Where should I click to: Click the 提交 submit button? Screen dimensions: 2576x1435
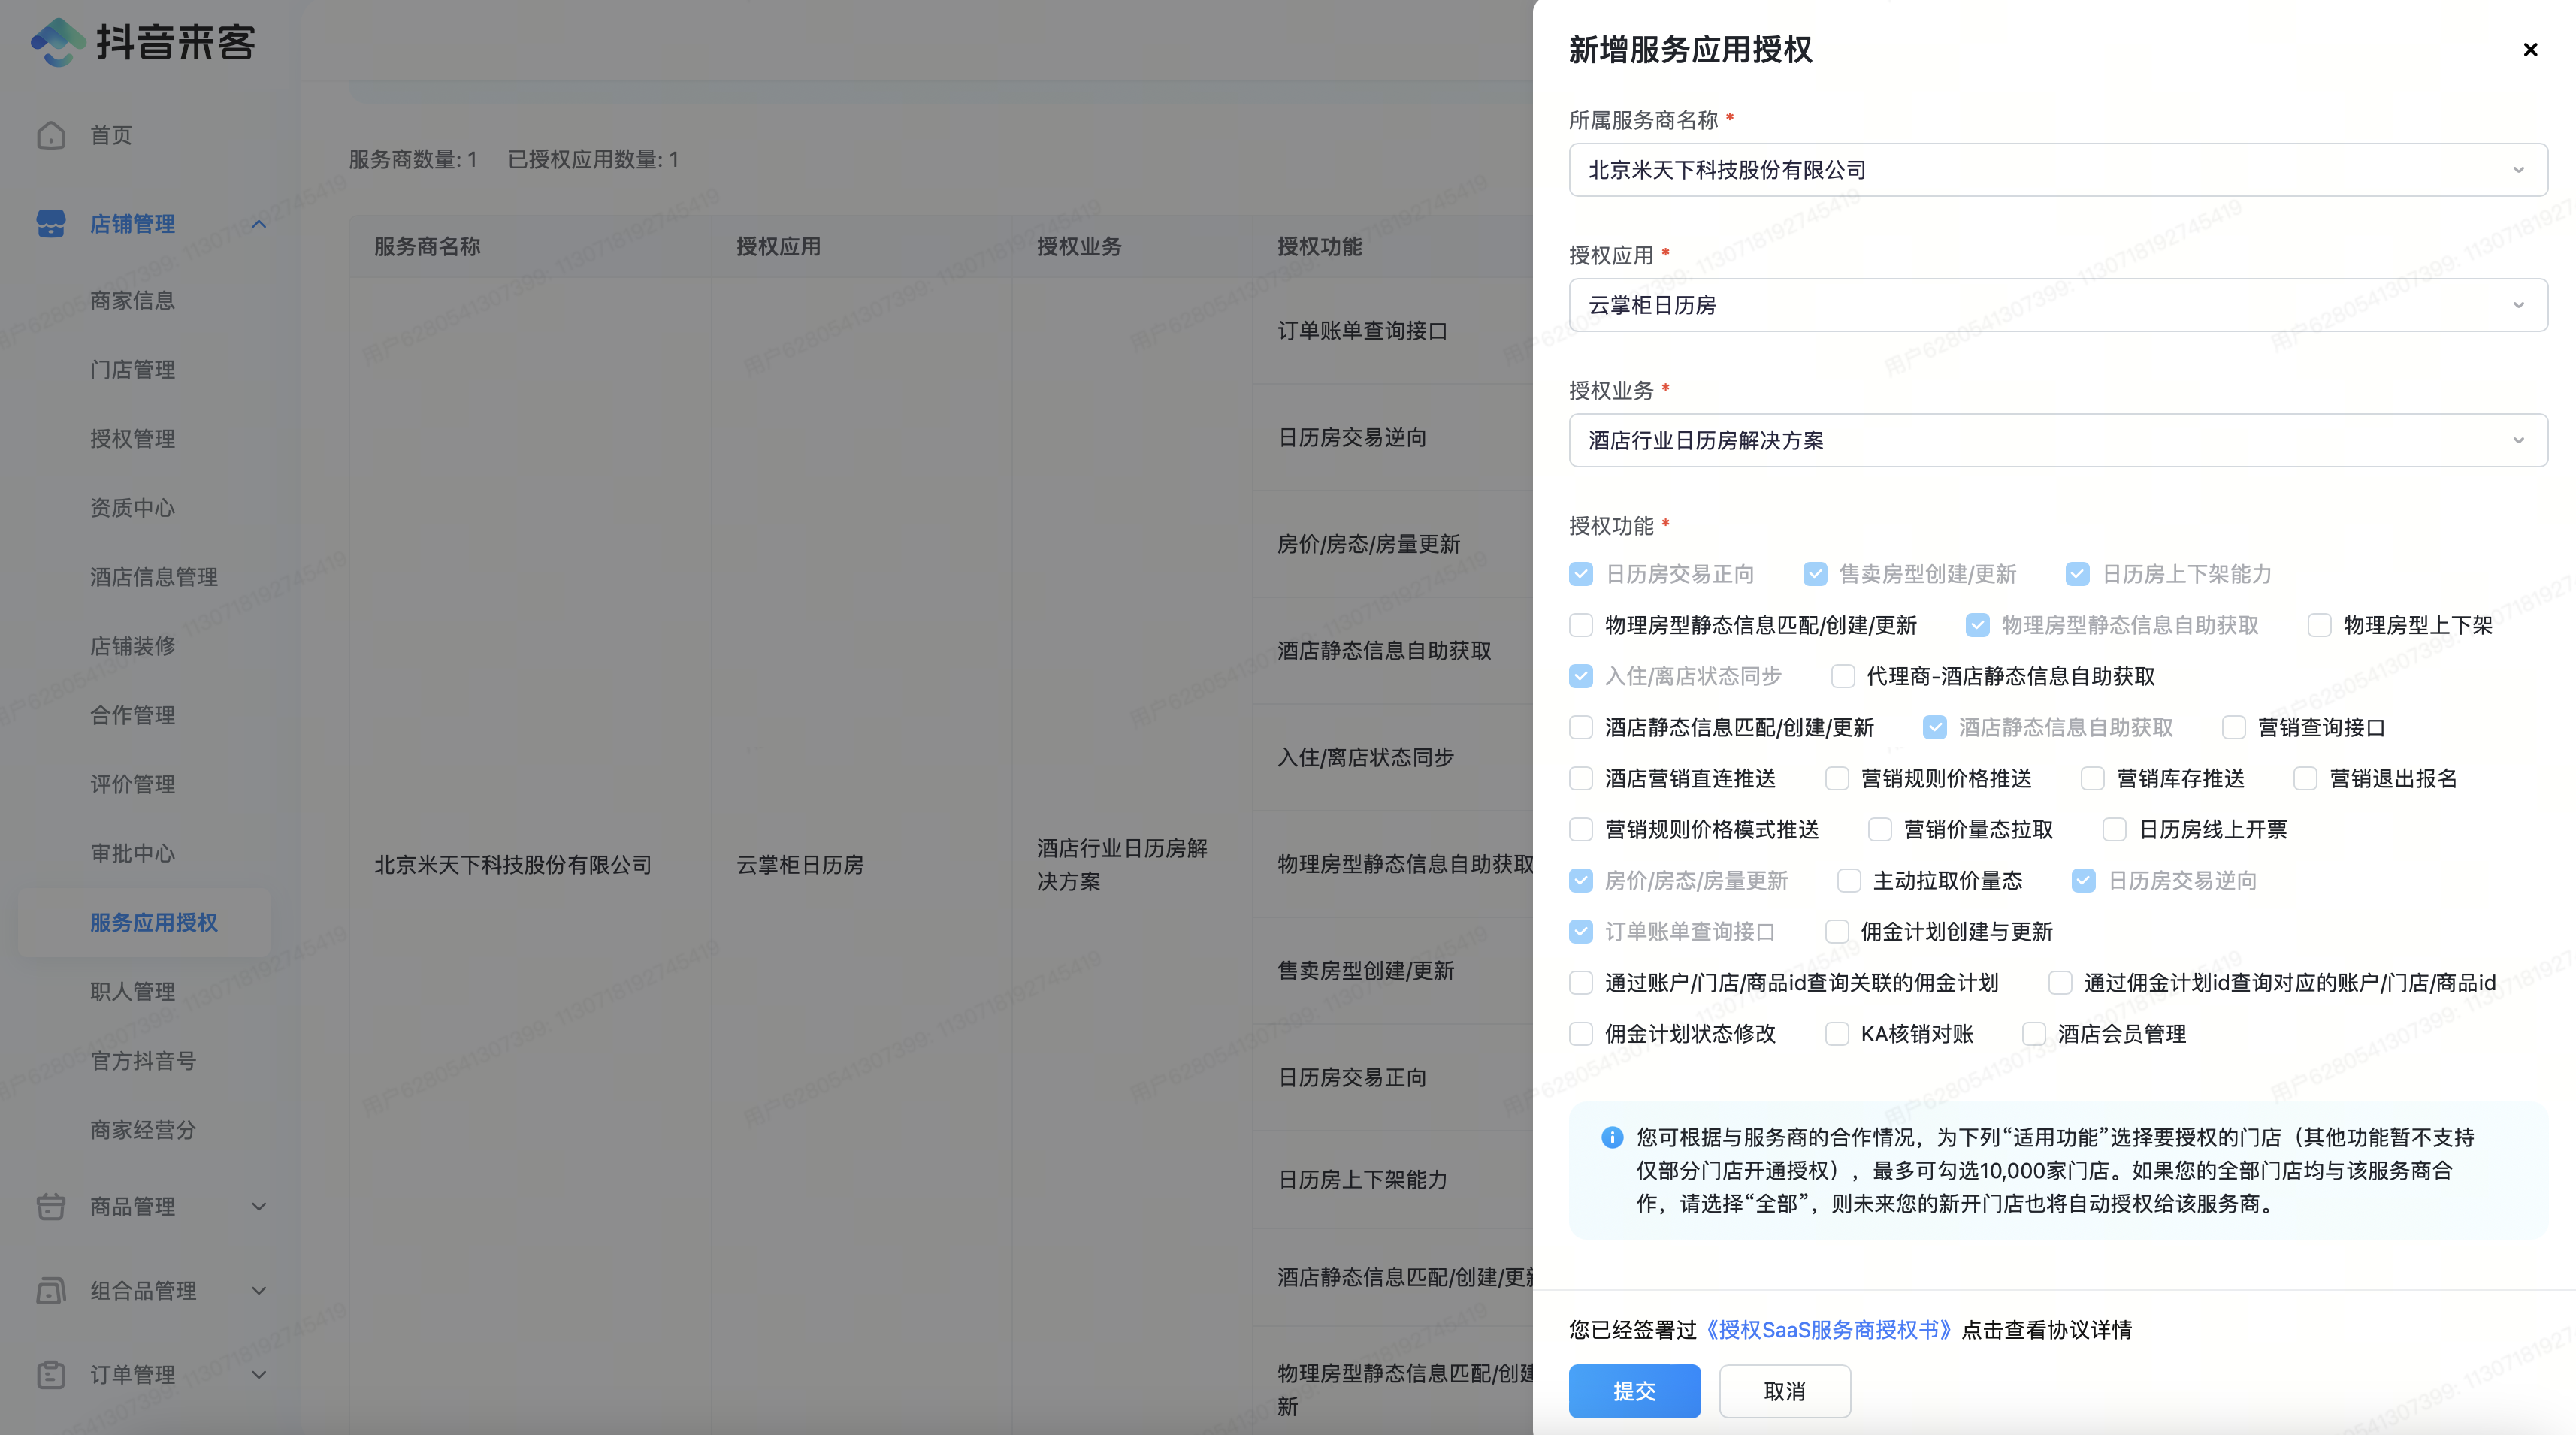click(x=1634, y=1390)
